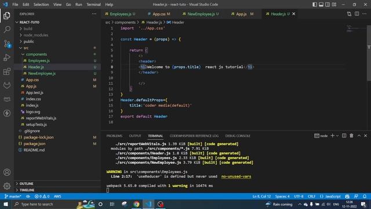Open the Explorer view in activity bar
This screenshot has height=209, width=371.
point(7,16)
